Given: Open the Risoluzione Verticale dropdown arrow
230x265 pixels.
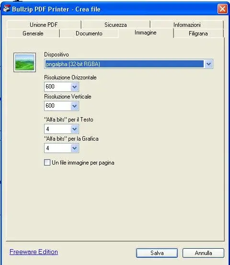Looking at the screenshot, I should coord(74,106).
